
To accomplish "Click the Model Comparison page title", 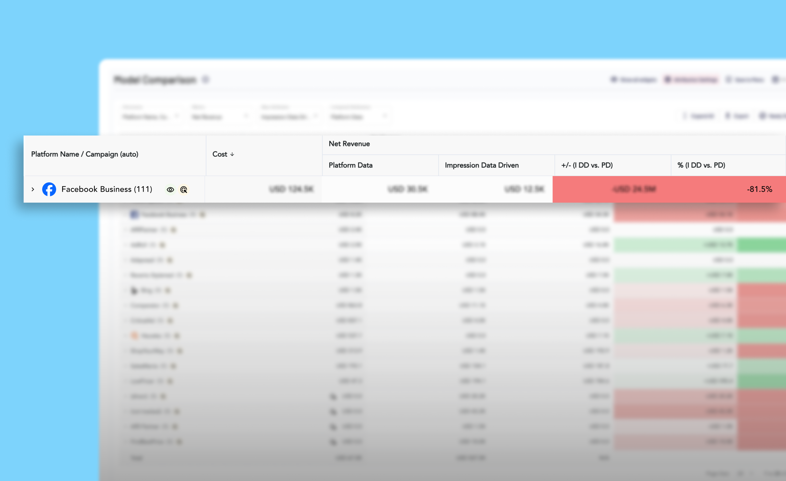I will (x=155, y=80).
